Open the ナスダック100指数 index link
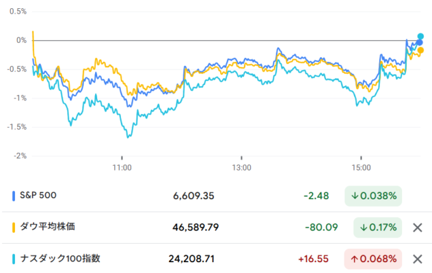 (x=62, y=259)
